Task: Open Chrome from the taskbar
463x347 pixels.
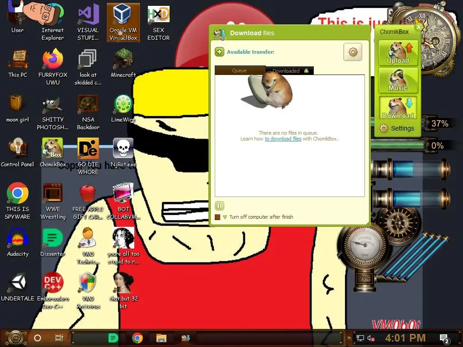Action: [x=137, y=338]
